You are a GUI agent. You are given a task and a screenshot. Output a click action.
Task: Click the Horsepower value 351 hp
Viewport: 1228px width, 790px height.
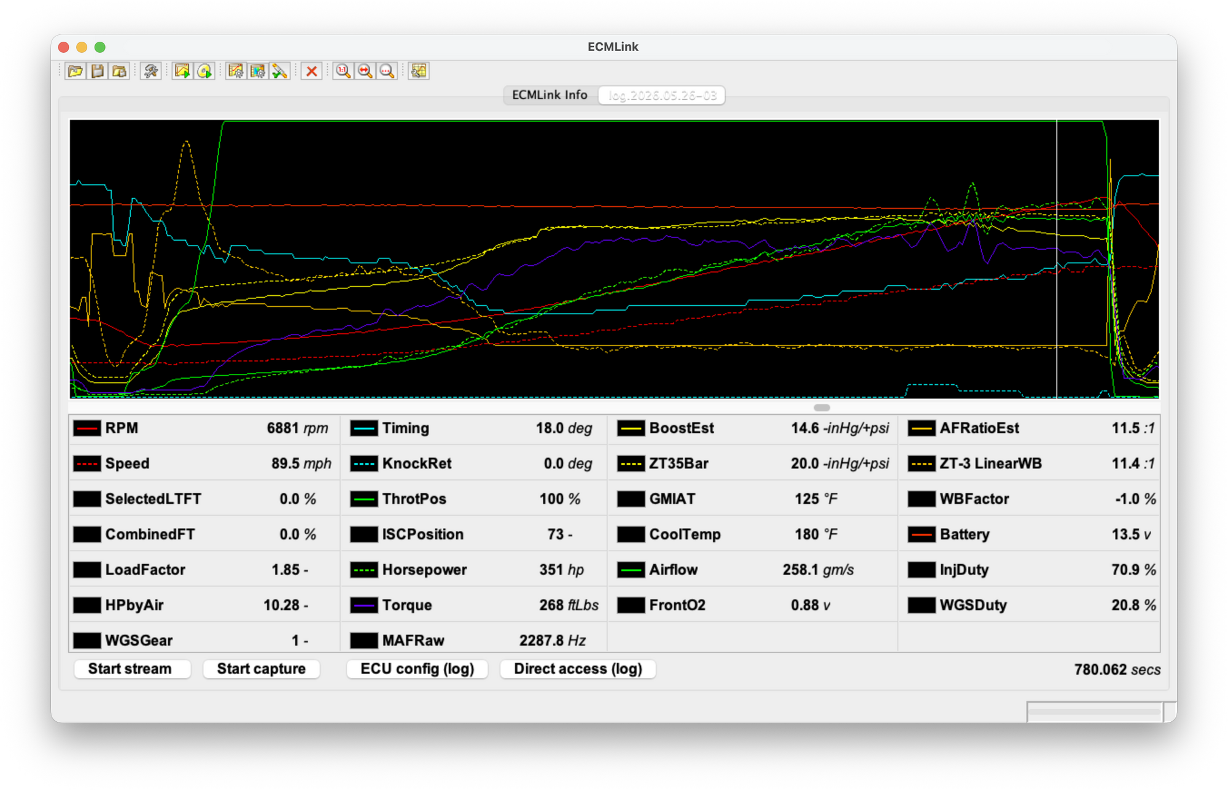562,570
